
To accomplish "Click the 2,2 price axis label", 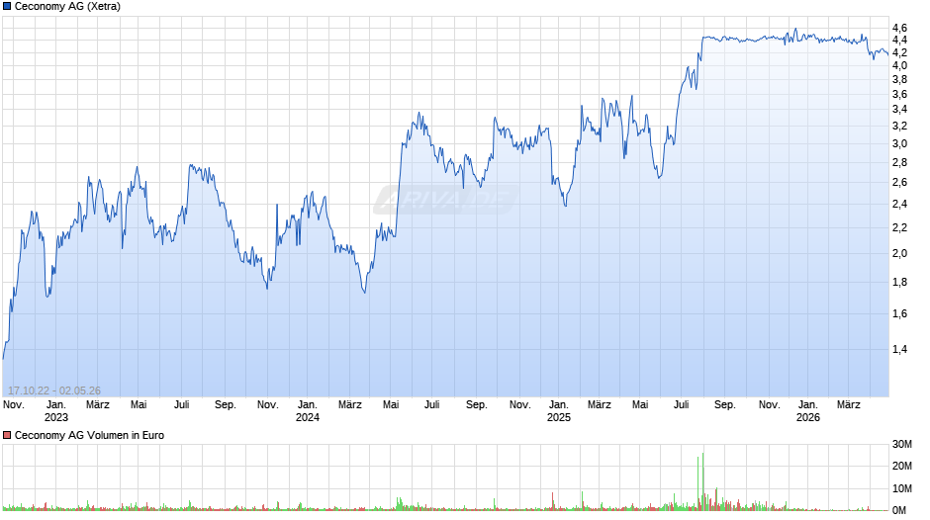I will (x=899, y=227).
